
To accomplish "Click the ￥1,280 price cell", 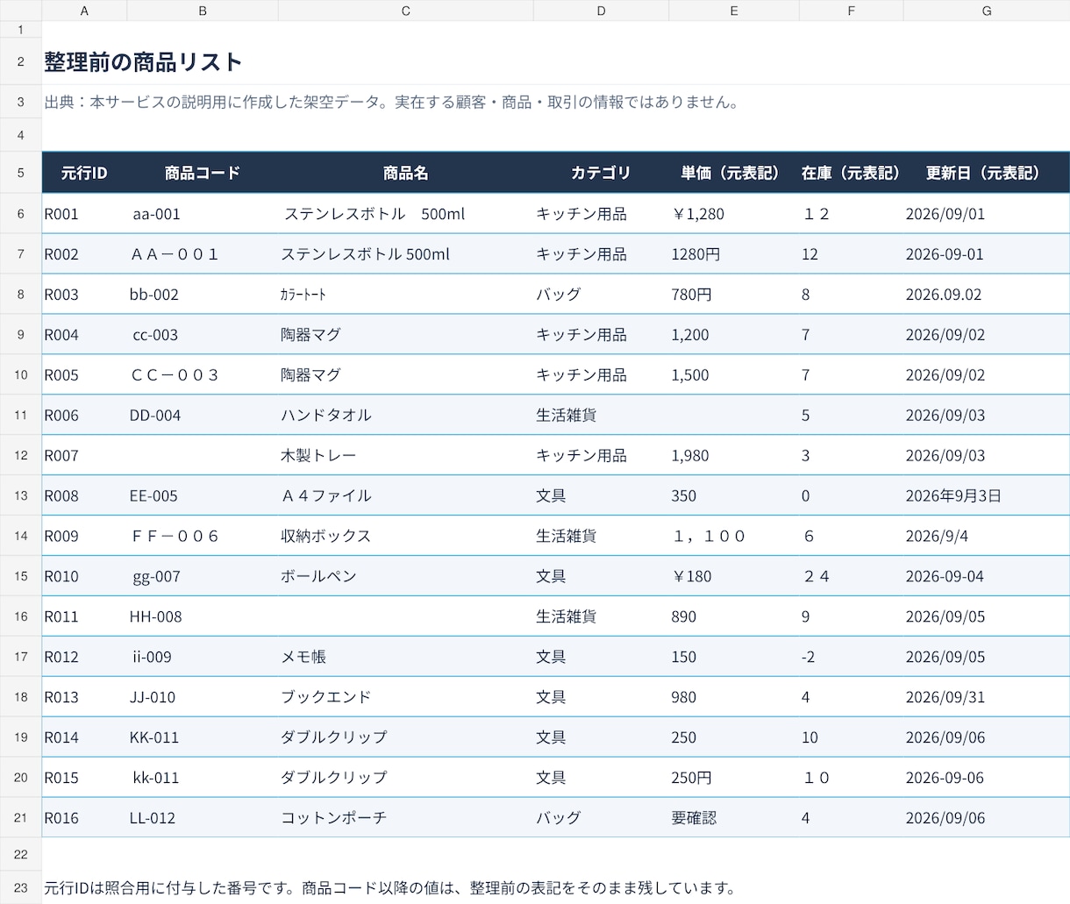I will [x=734, y=213].
